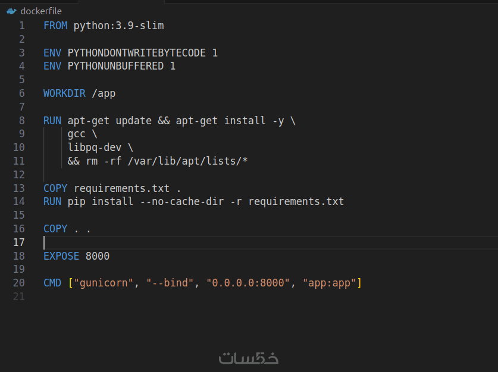Screen dimensions: 498x372
Task: Click the WORKDIR keyword
Action: [64, 93]
